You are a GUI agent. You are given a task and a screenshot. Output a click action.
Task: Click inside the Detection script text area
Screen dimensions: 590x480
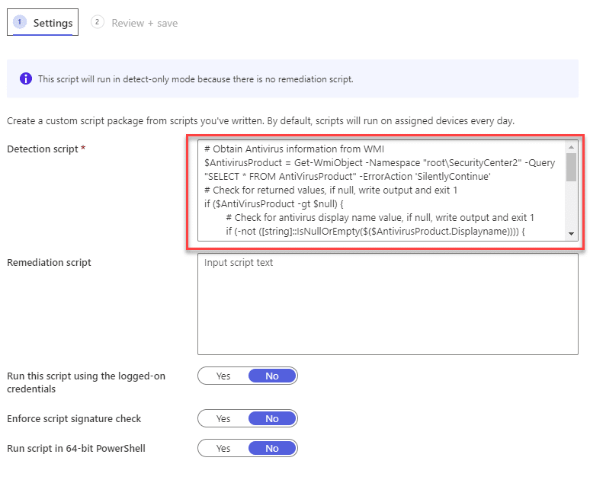[x=382, y=190]
